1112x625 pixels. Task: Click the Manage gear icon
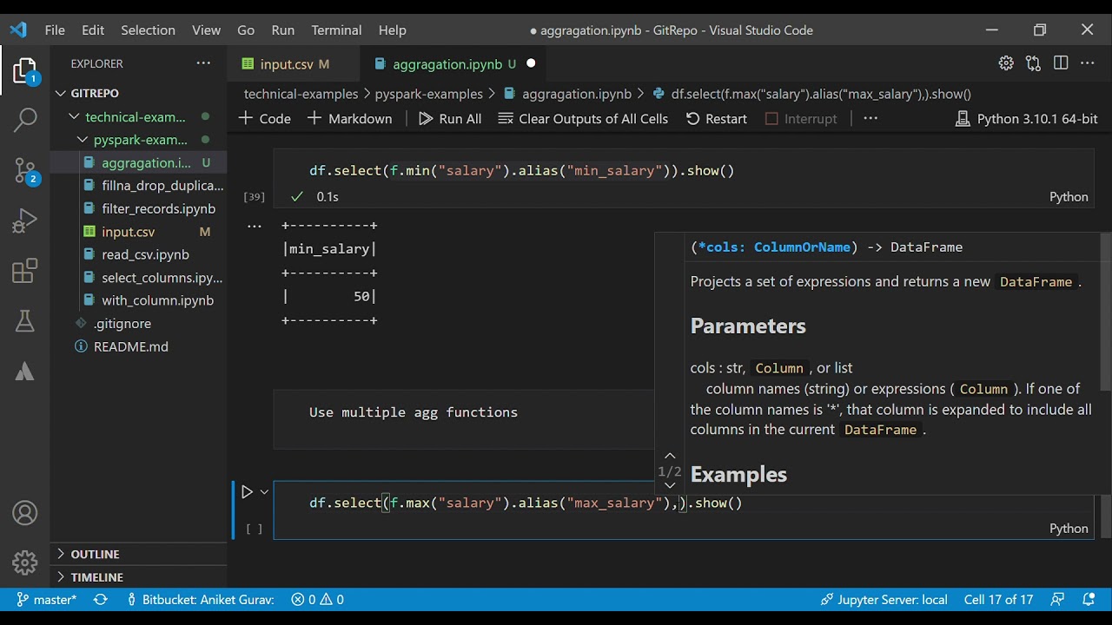tap(25, 562)
